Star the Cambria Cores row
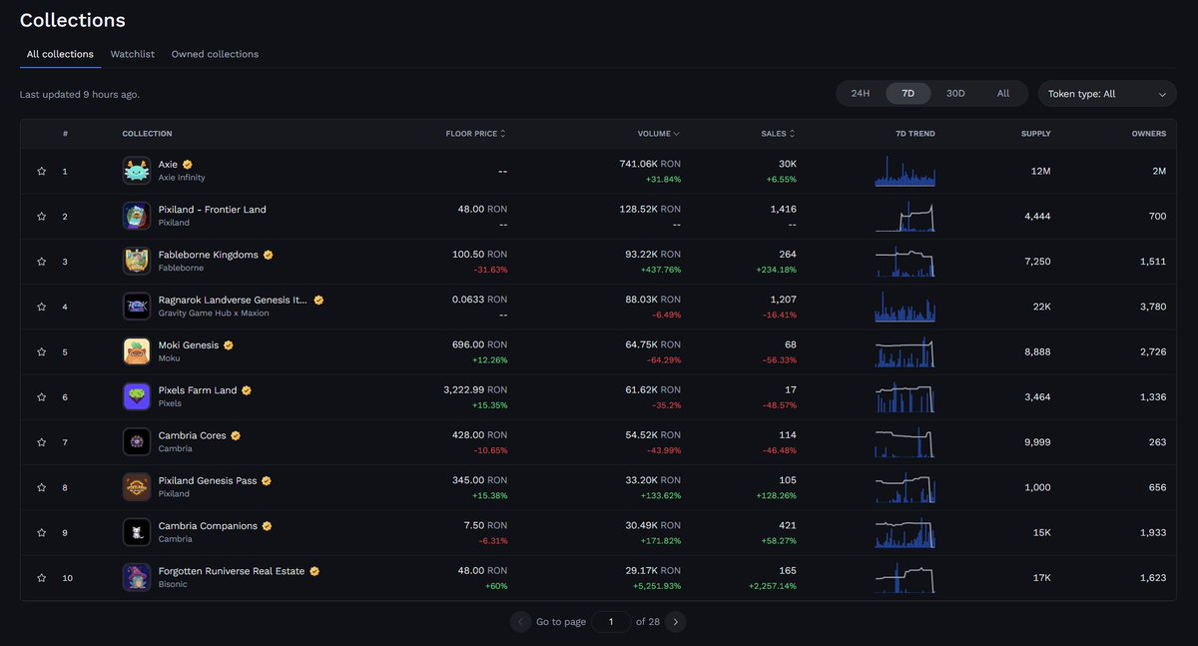 42,442
